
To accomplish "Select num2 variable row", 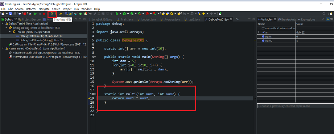I will pos(295,40).
